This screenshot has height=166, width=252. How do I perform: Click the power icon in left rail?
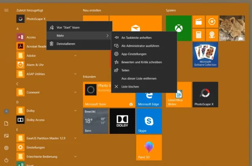tap(6, 160)
